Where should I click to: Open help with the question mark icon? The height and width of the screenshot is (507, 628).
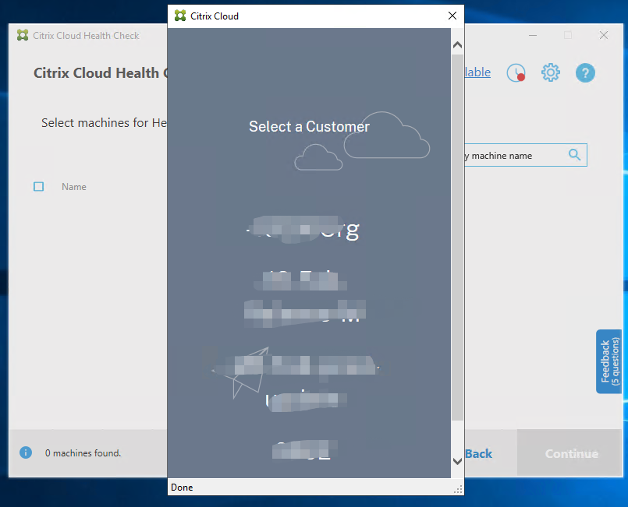pos(585,73)
